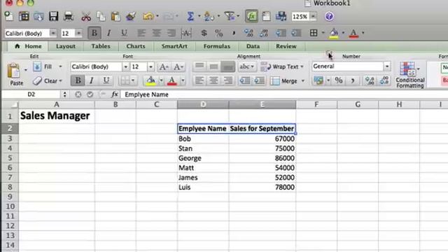Click the Decrease Font Size A button
Screen dimensions: 448x252
pyautogui.click(x=178, y=67)
